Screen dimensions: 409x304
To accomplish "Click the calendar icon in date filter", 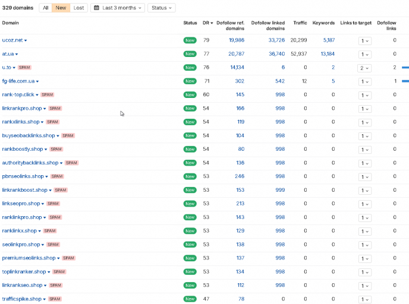I will (96, 8).
